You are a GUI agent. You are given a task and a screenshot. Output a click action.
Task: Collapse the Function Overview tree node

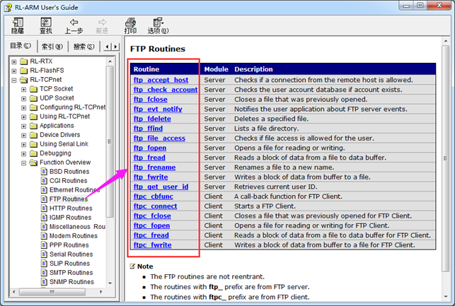tap(23, 163)
